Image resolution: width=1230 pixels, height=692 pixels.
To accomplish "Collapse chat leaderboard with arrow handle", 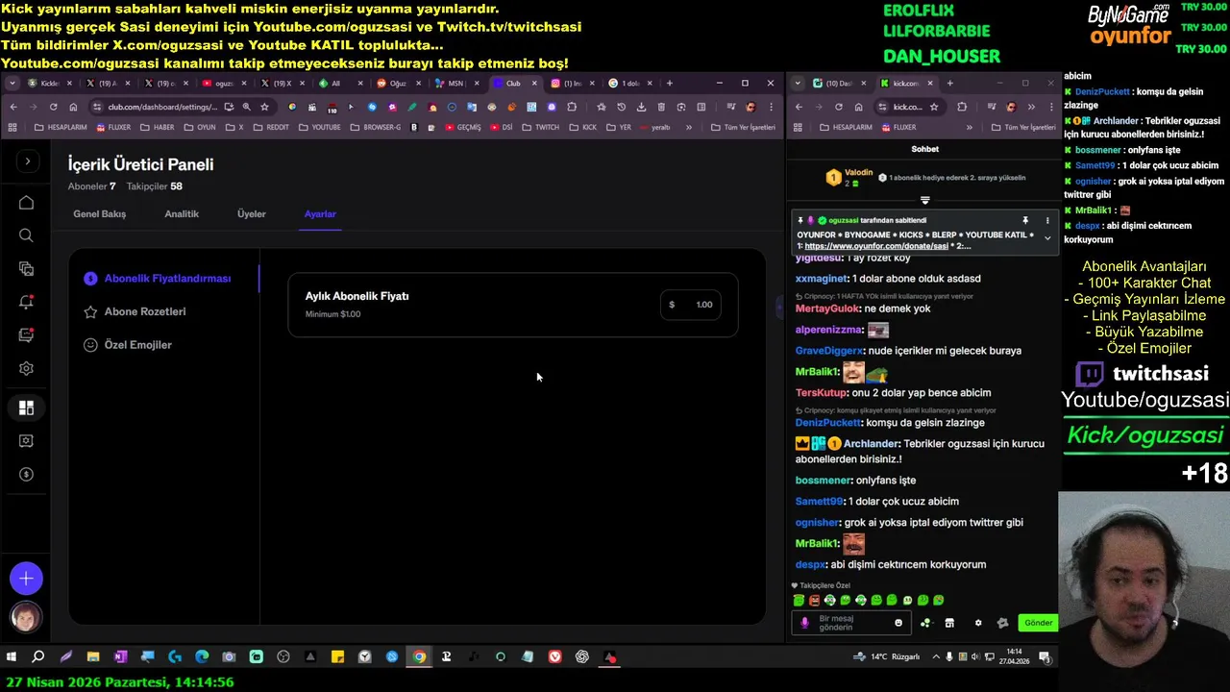I will [x=924, y=200].
